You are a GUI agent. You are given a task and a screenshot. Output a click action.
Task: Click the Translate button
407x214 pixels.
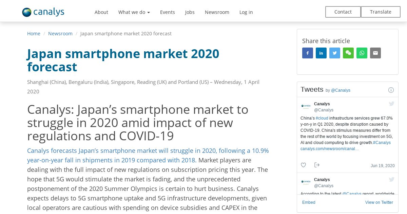tap(381, 12)
